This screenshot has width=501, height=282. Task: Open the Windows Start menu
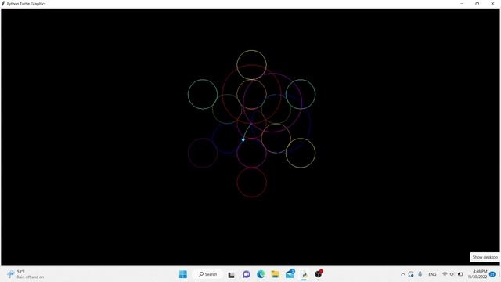pos(183,274)
